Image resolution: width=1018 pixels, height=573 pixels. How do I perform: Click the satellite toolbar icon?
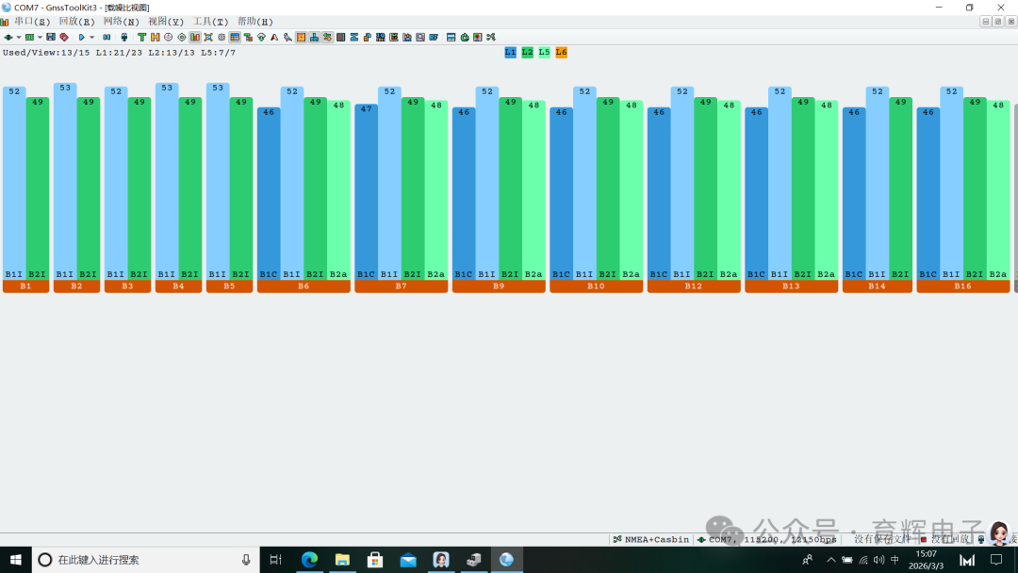tap(208, 37)
